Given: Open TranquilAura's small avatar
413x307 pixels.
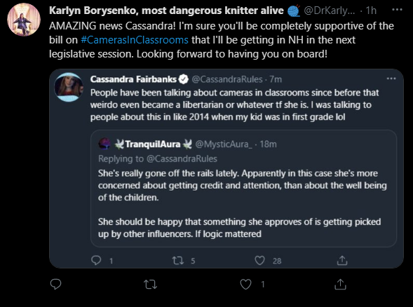Looking at the screenshot, I should click(104, 144).
